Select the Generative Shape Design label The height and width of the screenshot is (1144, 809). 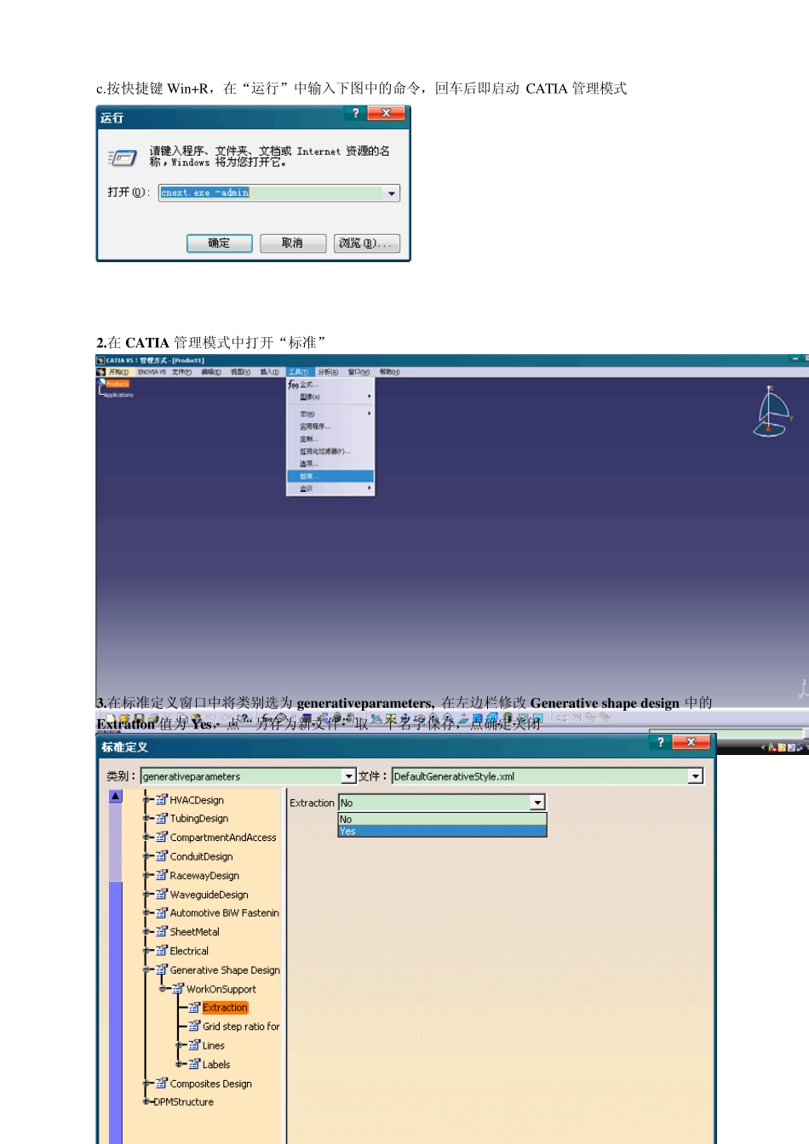coord(225,970)
